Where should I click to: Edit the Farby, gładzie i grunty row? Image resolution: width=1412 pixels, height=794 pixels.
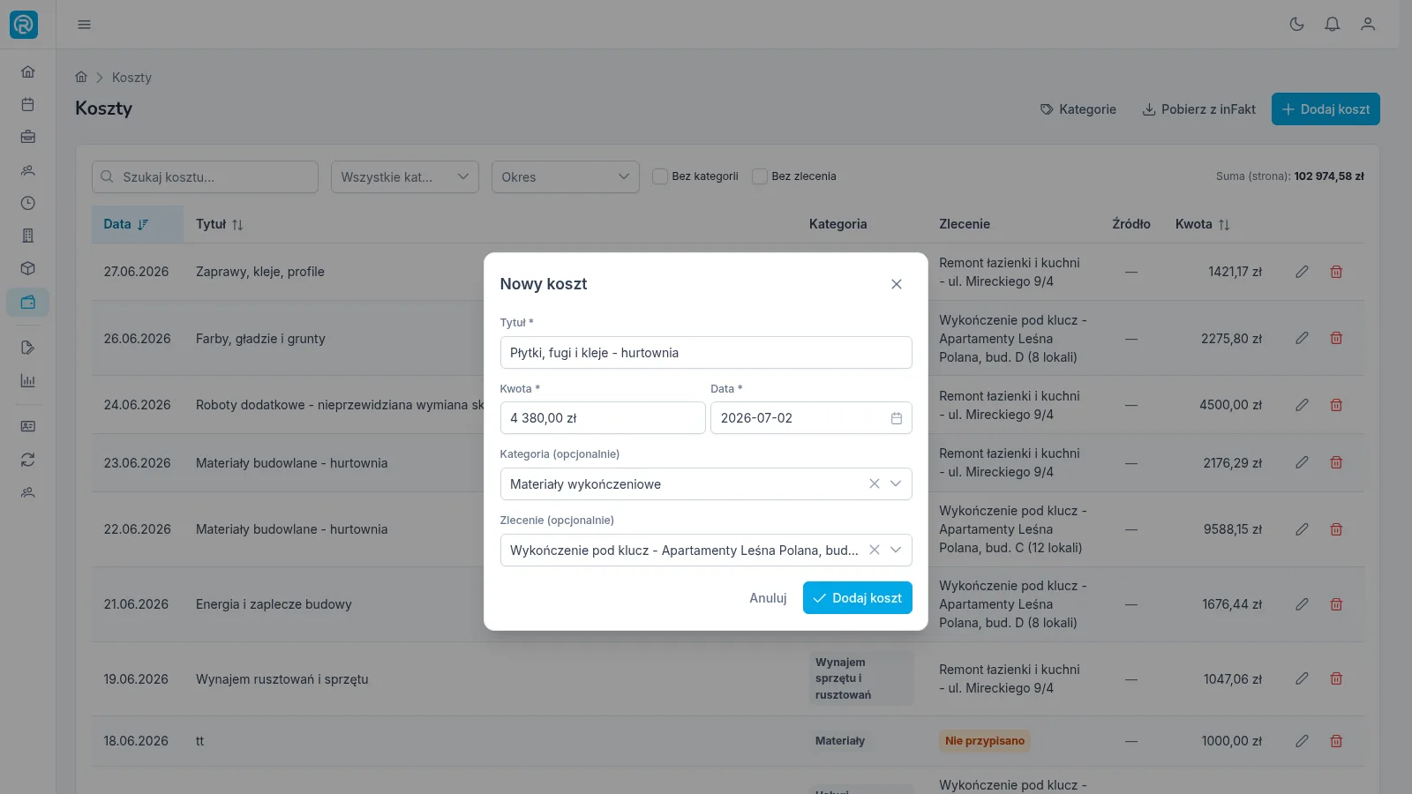1302,338
